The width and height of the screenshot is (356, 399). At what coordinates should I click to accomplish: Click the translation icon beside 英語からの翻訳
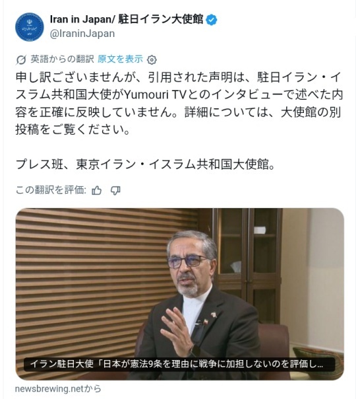[21, 60]
